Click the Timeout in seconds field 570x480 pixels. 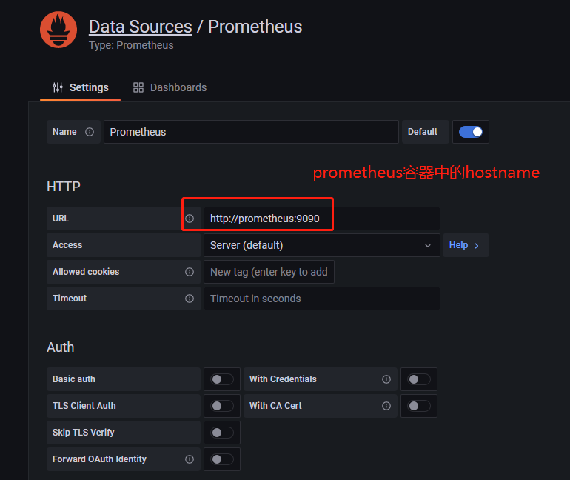(x=321, y=299)
